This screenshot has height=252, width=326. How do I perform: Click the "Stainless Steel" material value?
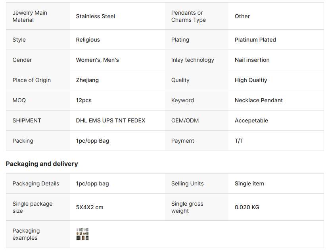click(96, 16)
